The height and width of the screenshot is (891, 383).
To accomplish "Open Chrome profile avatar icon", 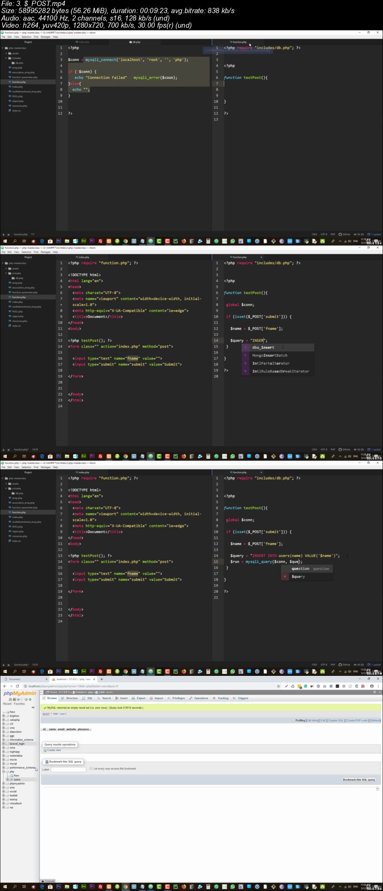I will coord(372,686).
